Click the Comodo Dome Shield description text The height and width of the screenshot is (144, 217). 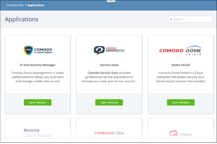point(181,77)
